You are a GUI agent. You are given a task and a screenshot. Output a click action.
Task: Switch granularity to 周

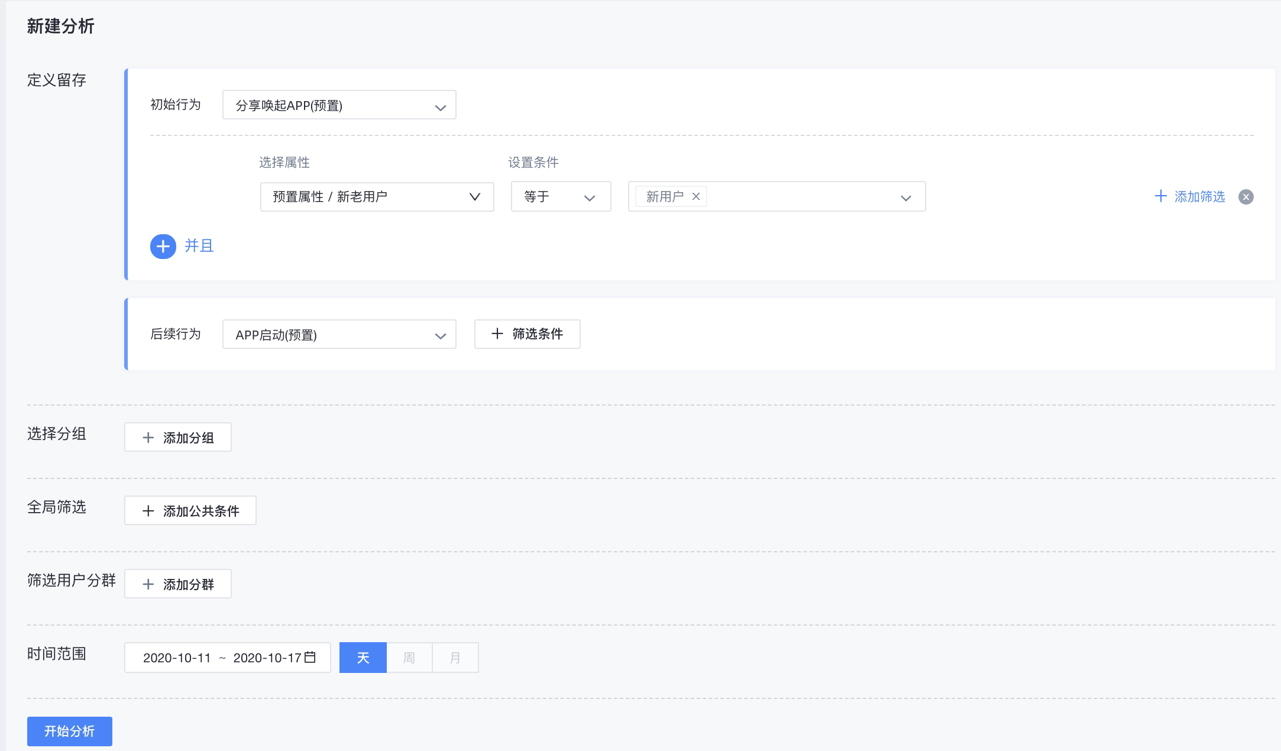click(409, 658)
